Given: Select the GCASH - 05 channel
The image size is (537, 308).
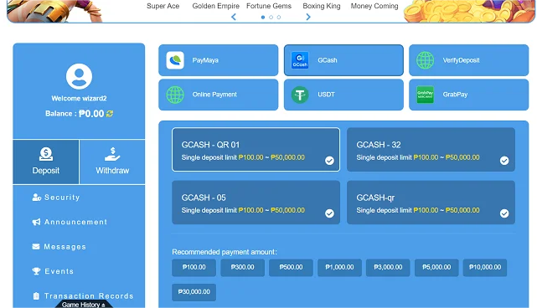Looking at the screenshot, I should click(256, 203).
